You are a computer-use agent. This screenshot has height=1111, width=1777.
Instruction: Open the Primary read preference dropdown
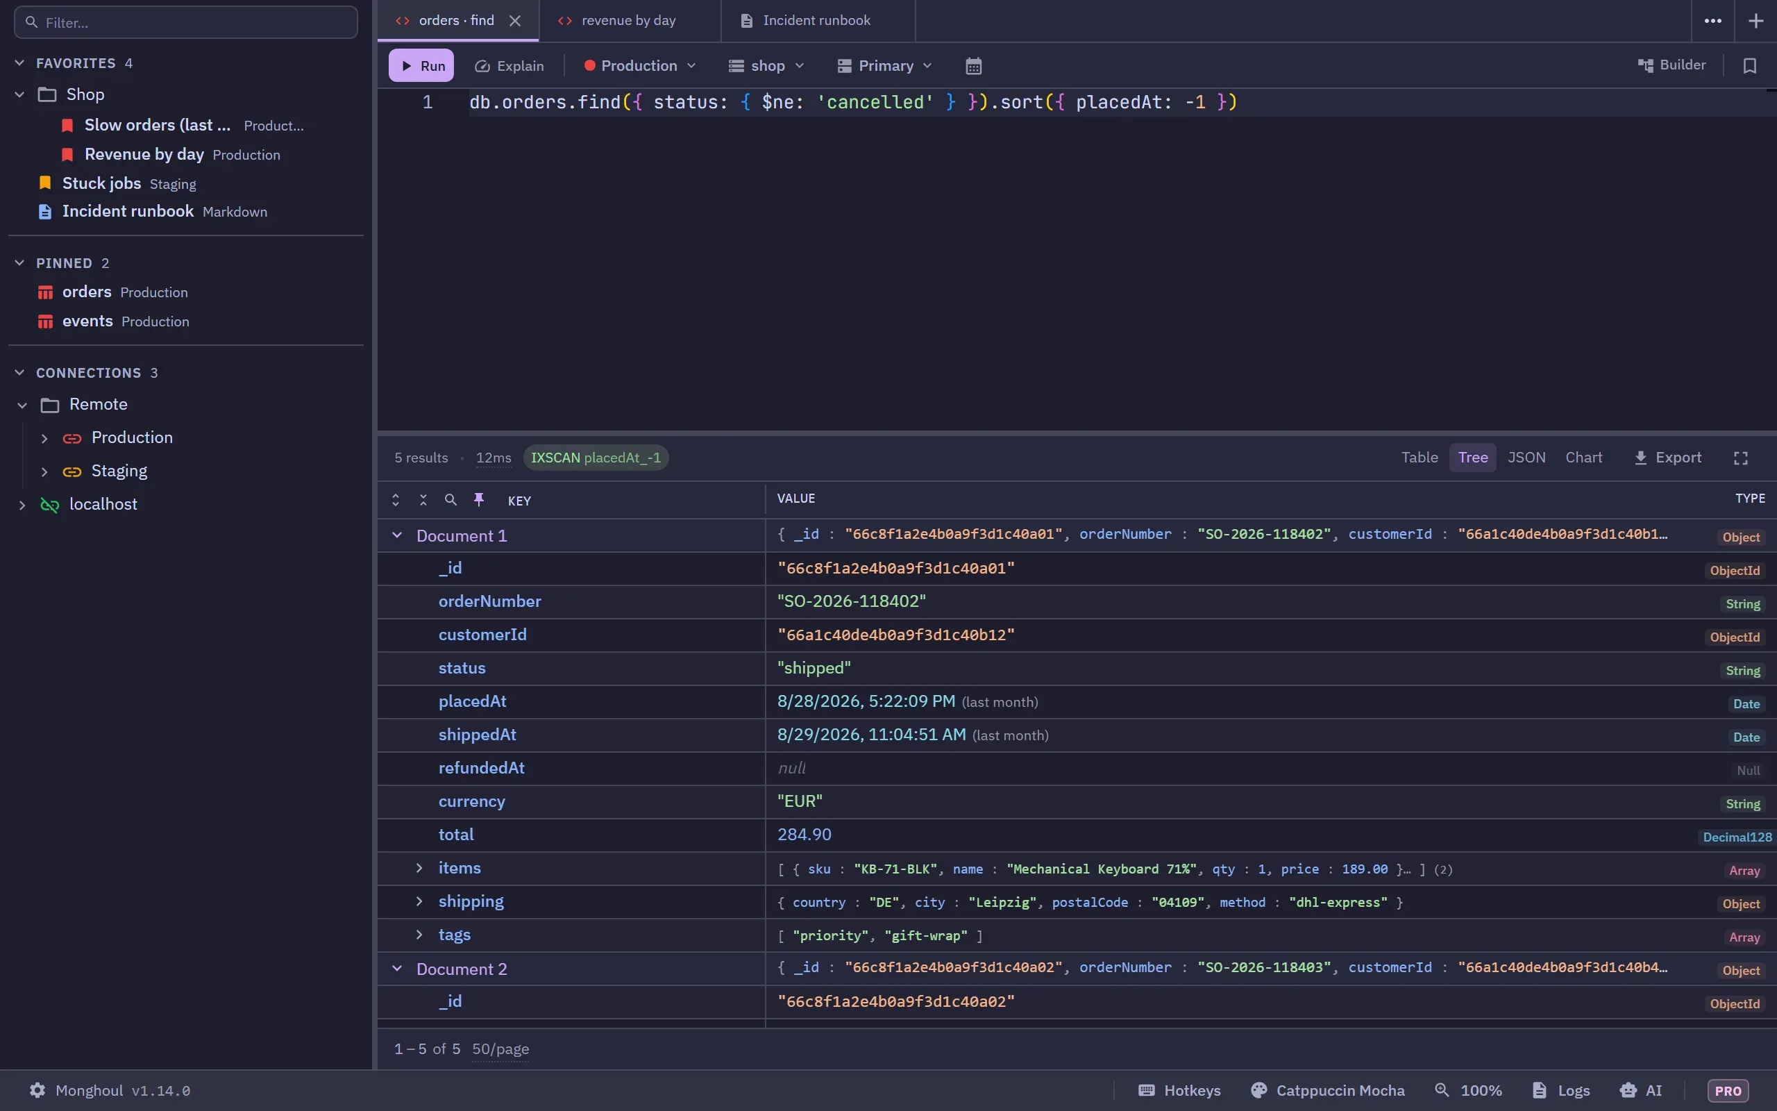tap(885, 66)
